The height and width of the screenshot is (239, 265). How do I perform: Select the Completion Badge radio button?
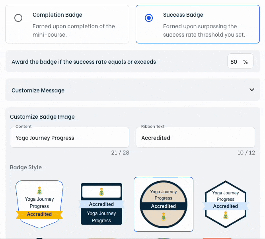(18, 18)
